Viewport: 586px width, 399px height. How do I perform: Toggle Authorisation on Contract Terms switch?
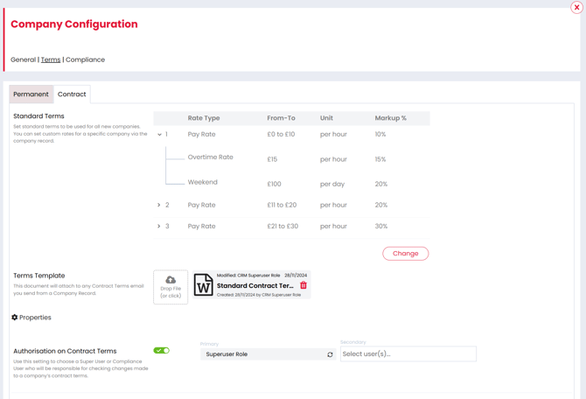(162, 350)
